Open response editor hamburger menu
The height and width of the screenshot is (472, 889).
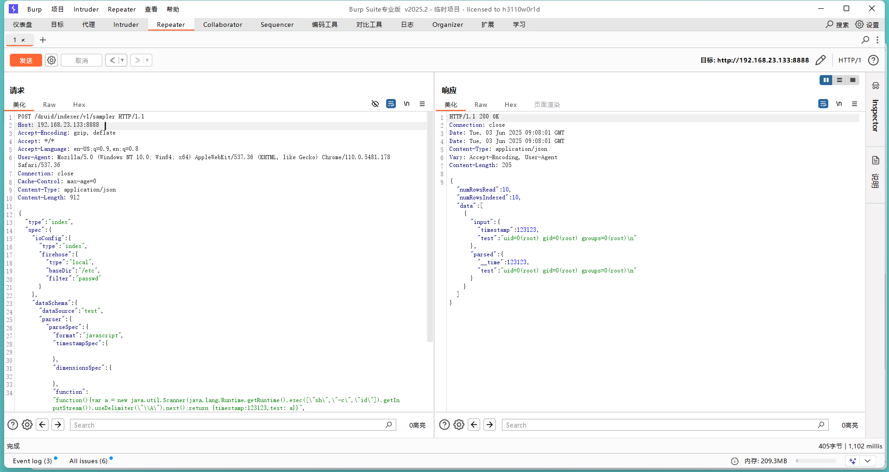[x=855, y=104]
